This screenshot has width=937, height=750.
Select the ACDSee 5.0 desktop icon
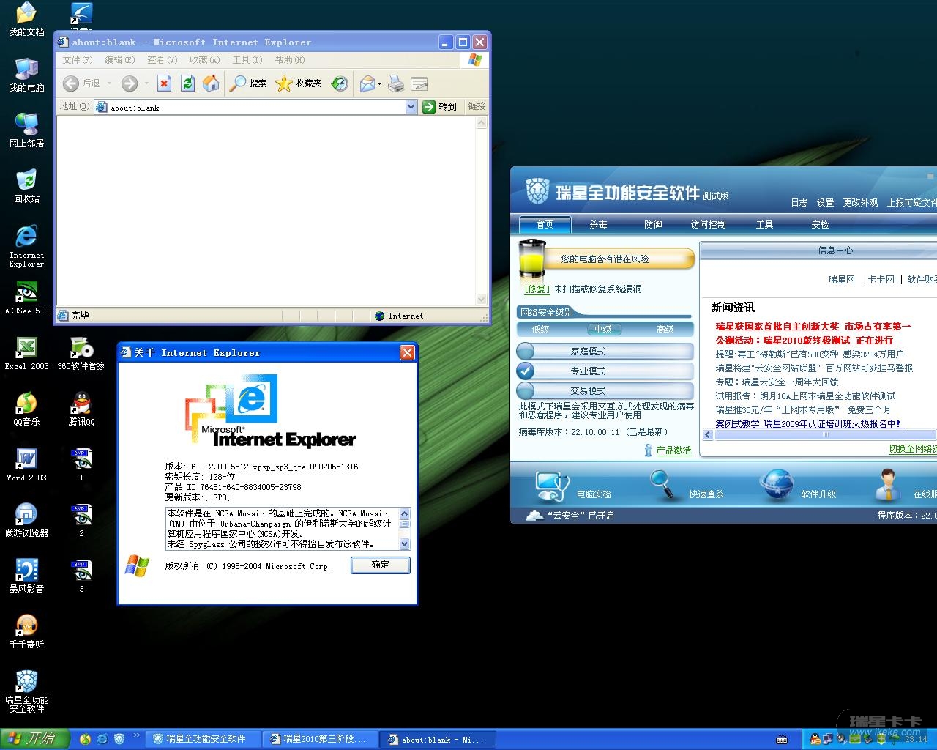(26, 298)
